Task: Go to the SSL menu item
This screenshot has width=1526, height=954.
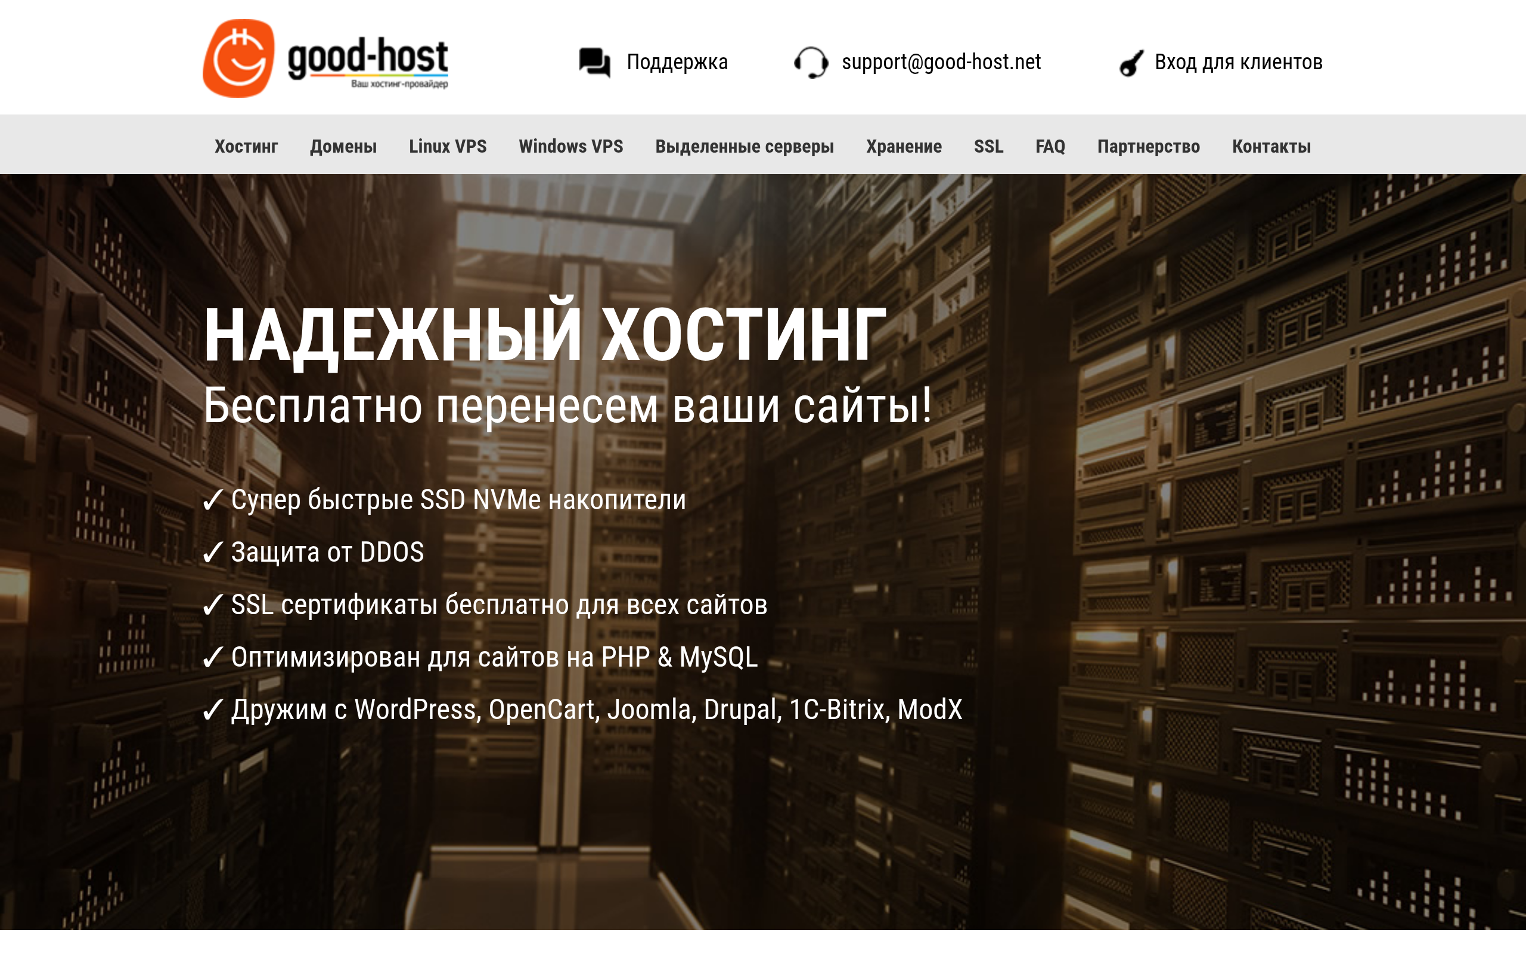Action: 988,147
